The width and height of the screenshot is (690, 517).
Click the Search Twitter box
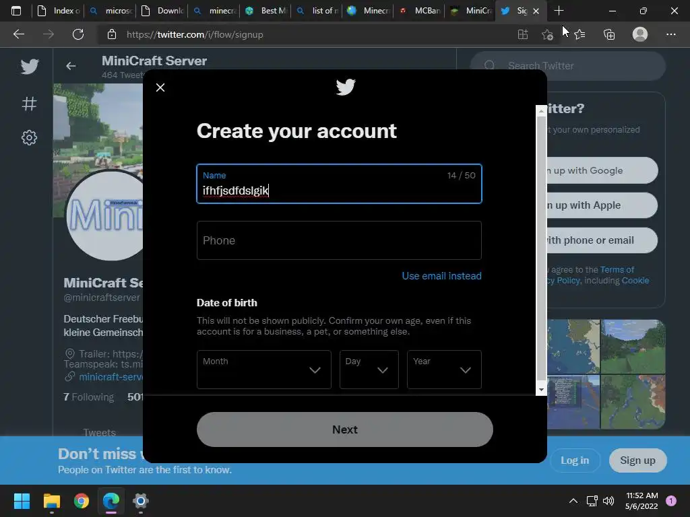click(x=567, y=66)
